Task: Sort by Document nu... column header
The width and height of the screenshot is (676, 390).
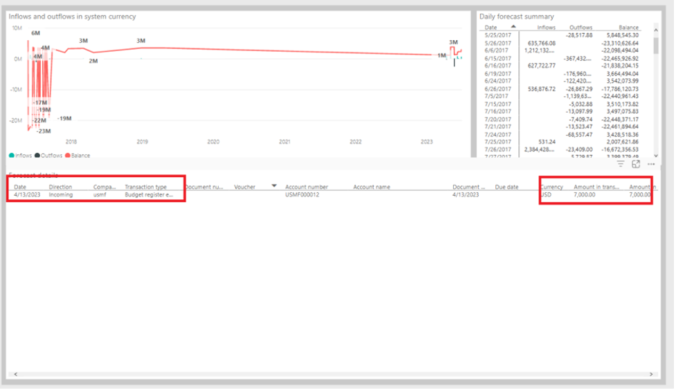Action: click(x=204, y=187)
